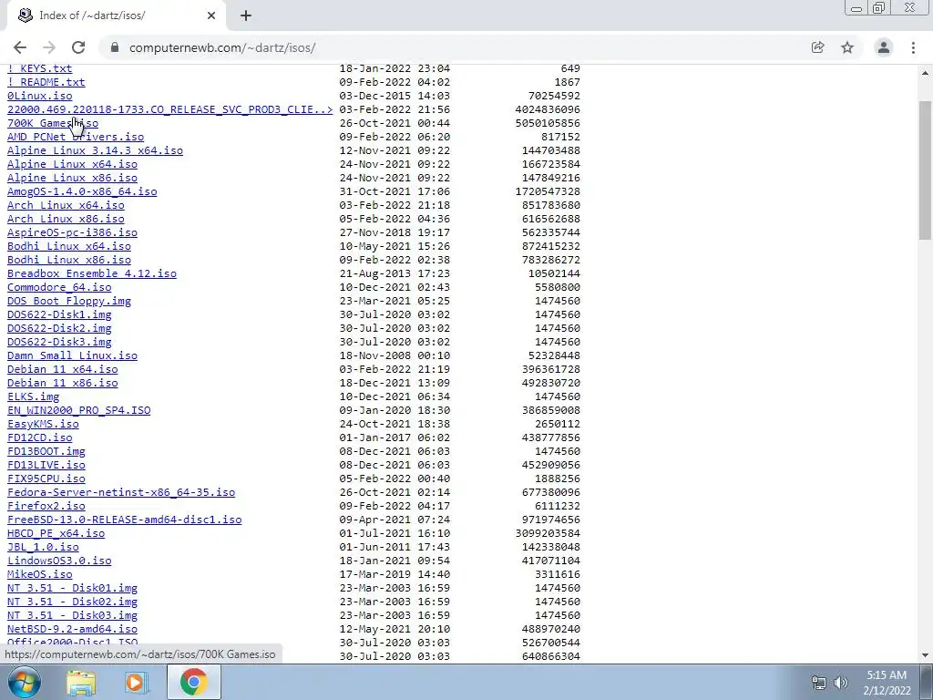The width and height of the screenshot is (933, 700).
Task: Download Firefox2.iso
Action: pyautogui.click(x=46, y=507)
